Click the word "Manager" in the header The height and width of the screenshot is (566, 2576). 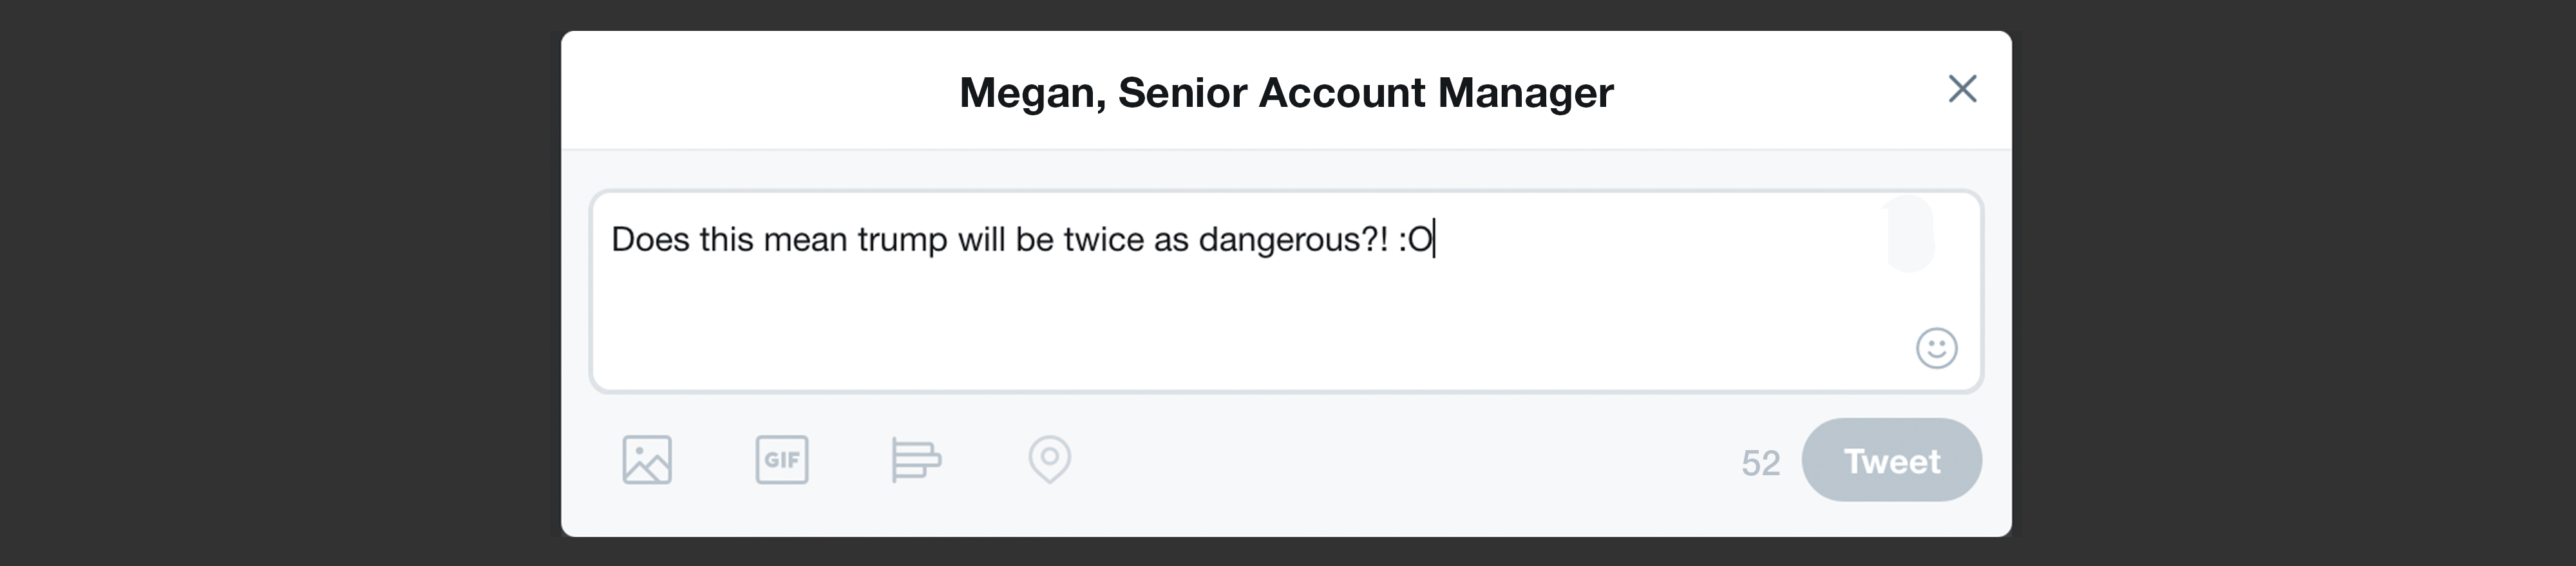click(x=1525, y=92)
